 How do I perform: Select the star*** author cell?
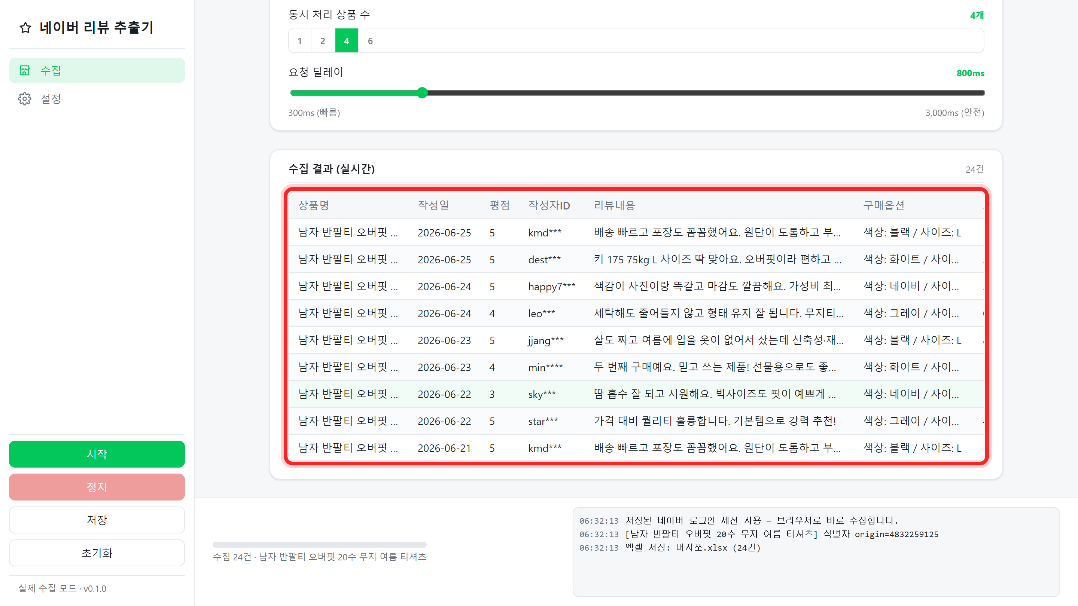point(543,421)
